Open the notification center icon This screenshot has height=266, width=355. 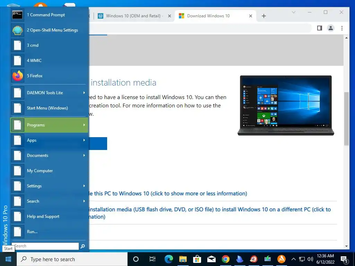coord(344,259)
